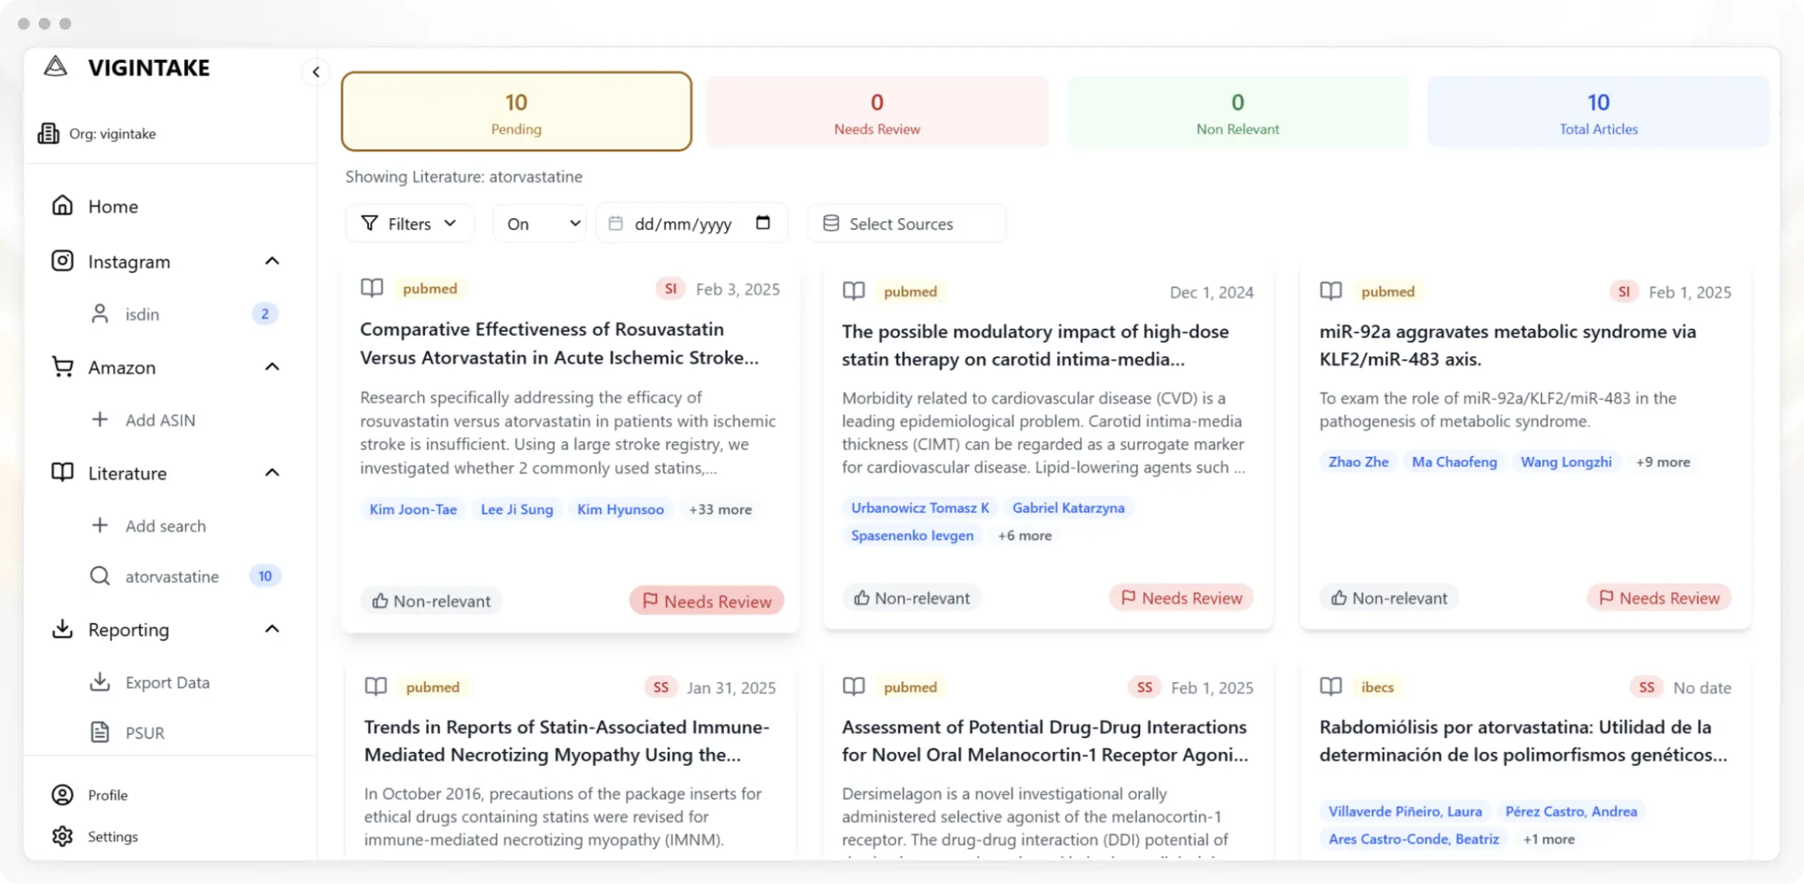Click author tag Villaverde Piñeiro, Laura
Viewport: 1804px width, 884px height.
coord(1405,811)
